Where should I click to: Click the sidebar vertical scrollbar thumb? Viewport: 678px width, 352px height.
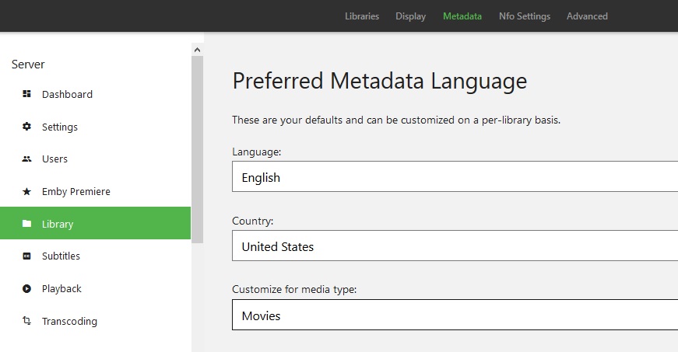(x=197, y=148)
